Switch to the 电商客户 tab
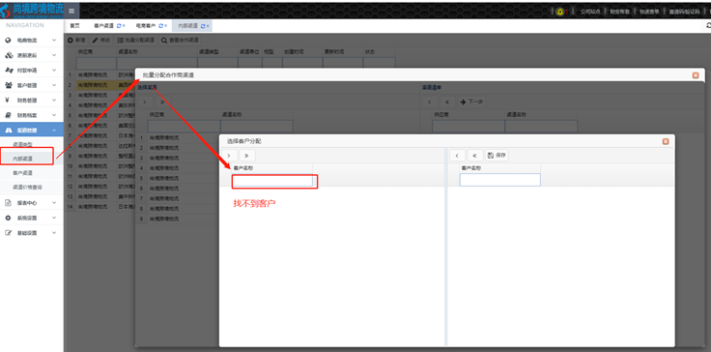Image resolution: width=711 pixels, height=352 pixels. tap(146, 26)
